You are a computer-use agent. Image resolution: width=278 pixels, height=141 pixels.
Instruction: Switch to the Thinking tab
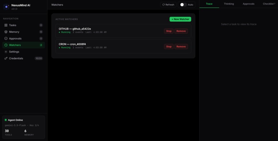pyautogui.click(x=229, y=4)
